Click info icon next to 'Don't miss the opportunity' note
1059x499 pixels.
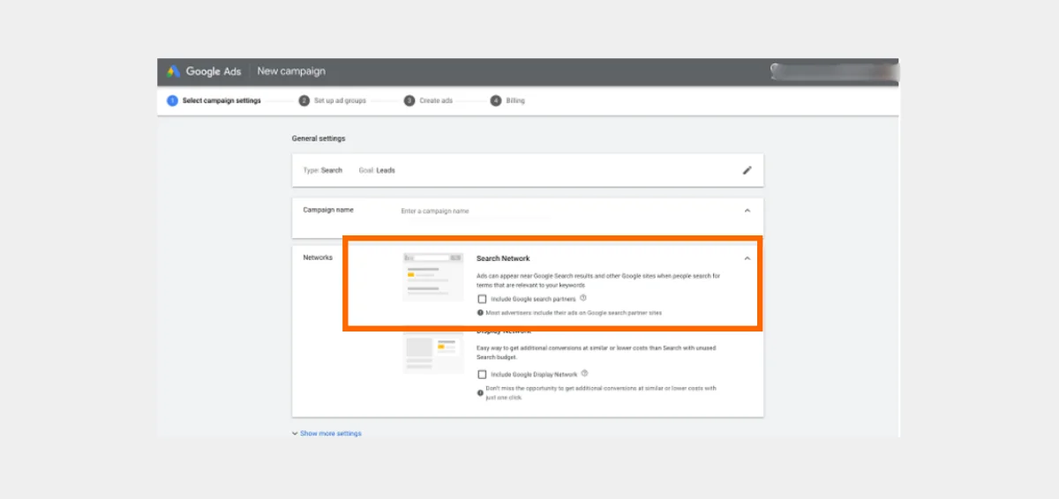[480, 392]
